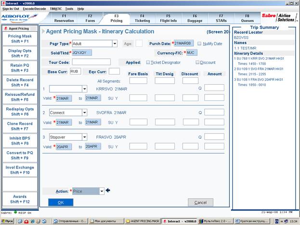Viewport: 300px width, 225px height.
Task: Switch to the F4 Ticketing tab
Action: point(143,18)
